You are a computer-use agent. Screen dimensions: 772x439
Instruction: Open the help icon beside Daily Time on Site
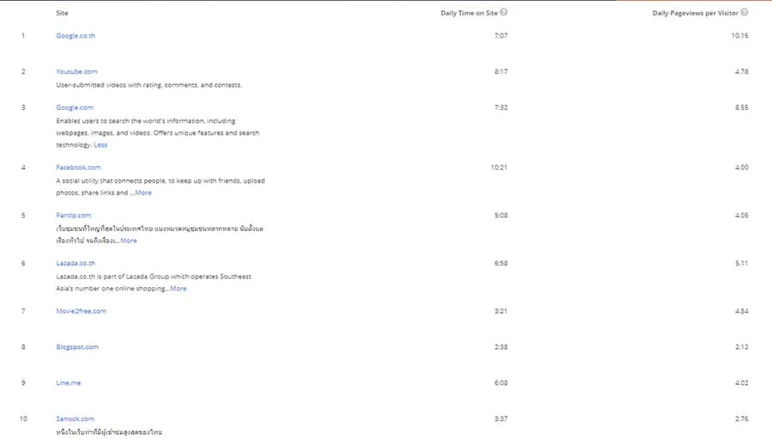[x=504, y=12]
